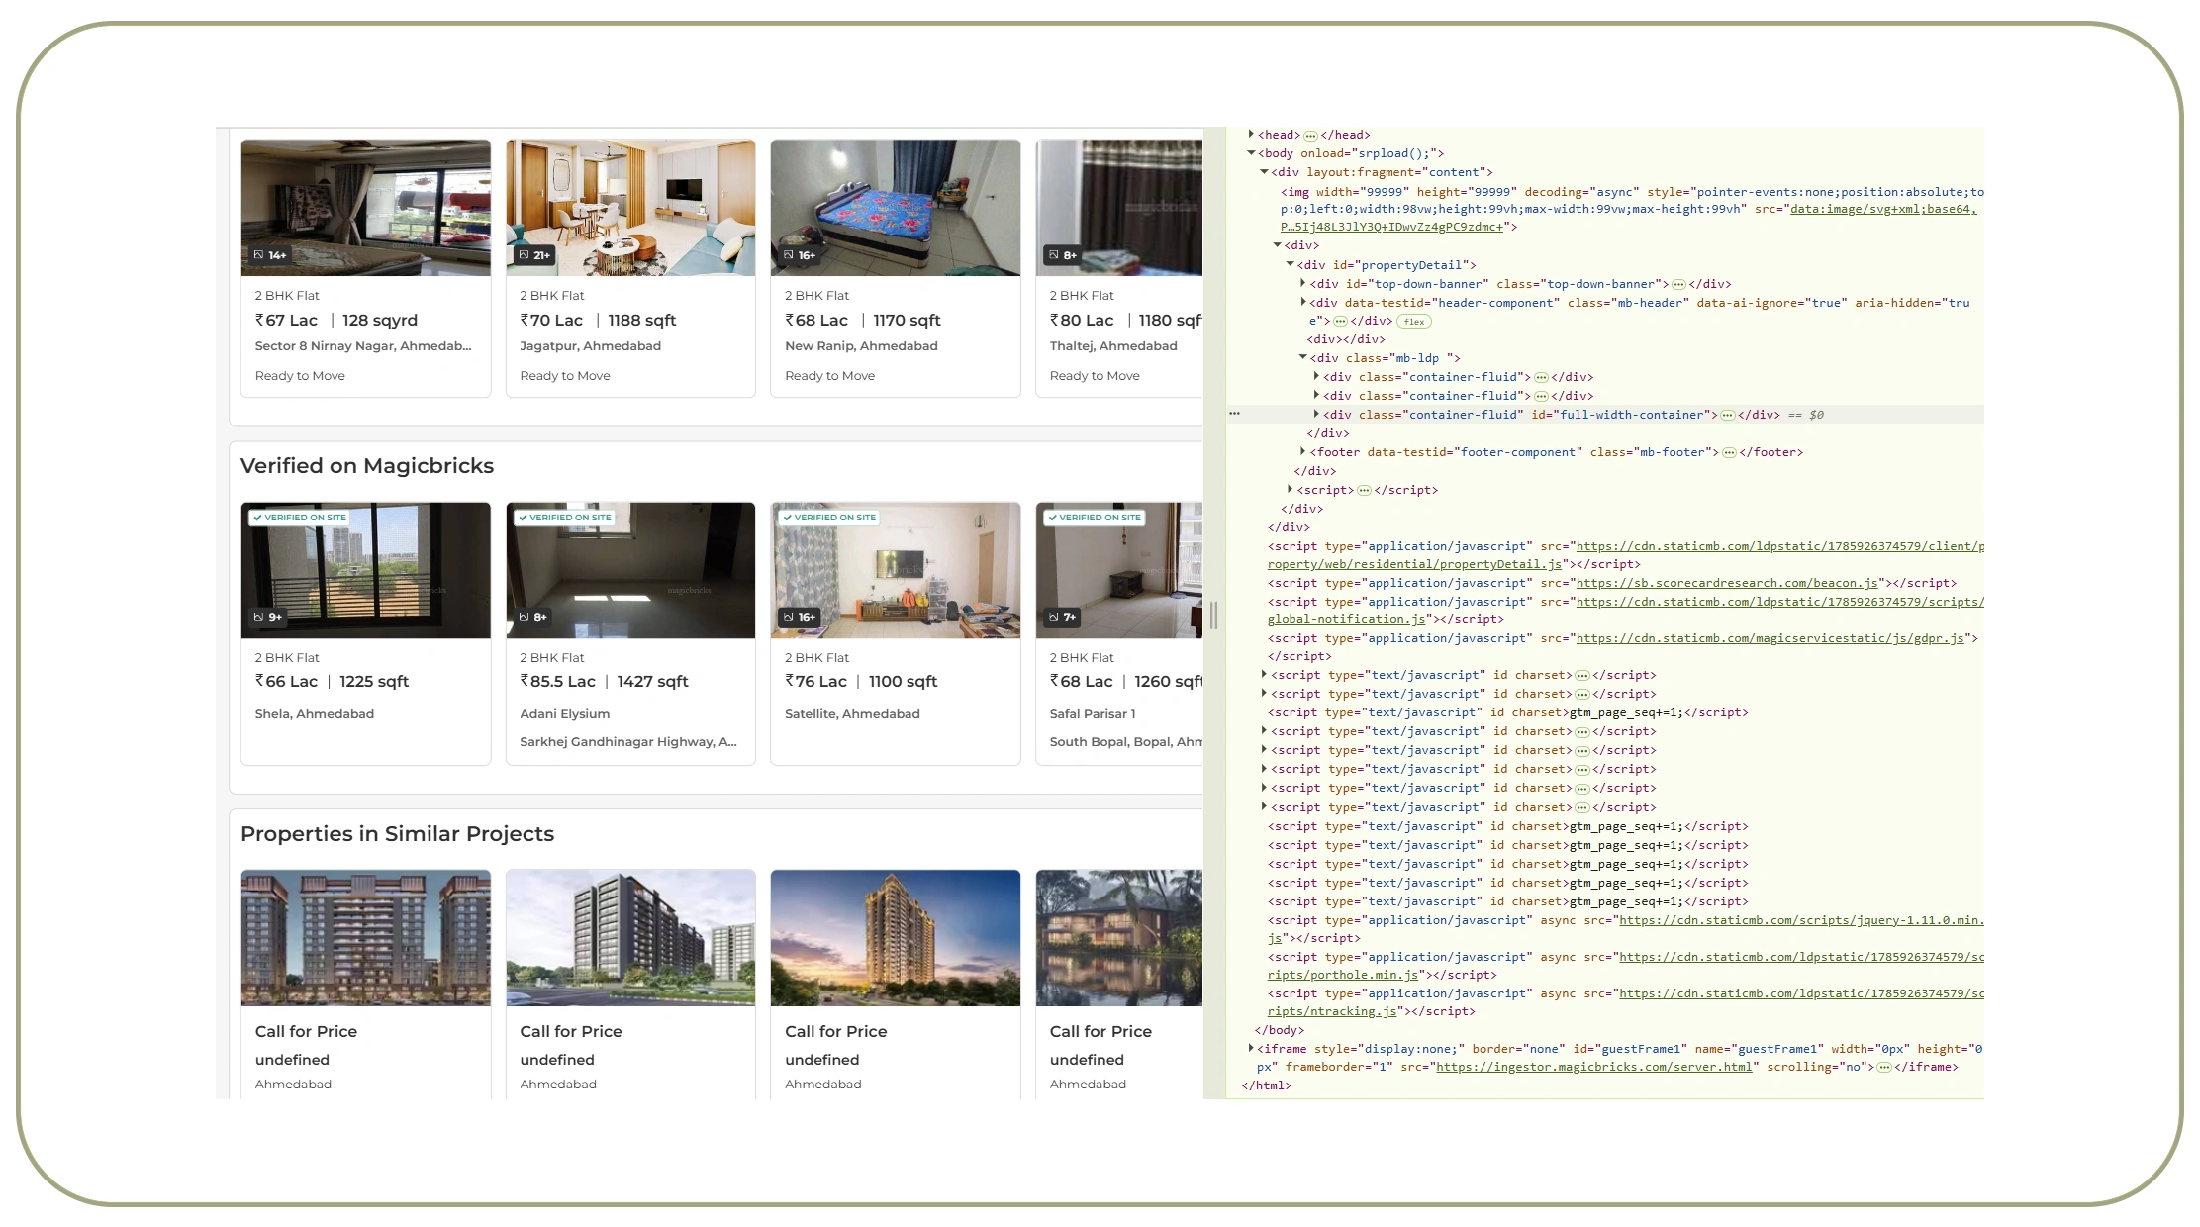This screenshot has width=2200, height=1227.
Task: Expand the mb-footer footer node
Action: coord(1303,451)
